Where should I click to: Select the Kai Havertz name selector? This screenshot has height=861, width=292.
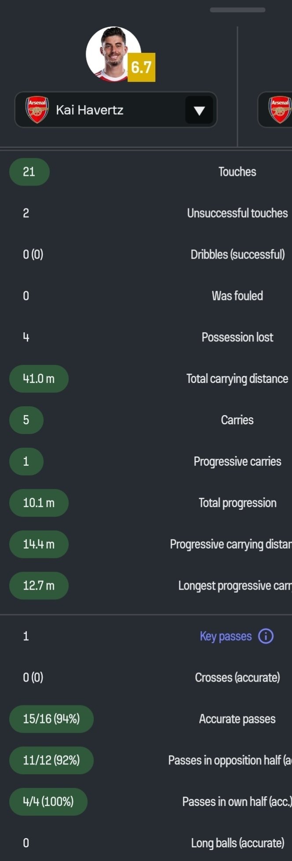[x=90, y=110]
